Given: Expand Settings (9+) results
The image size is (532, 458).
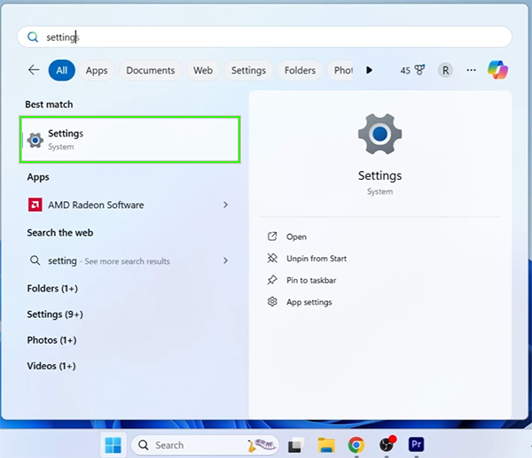Looking at the screenshot, I should tap(55, 314).
